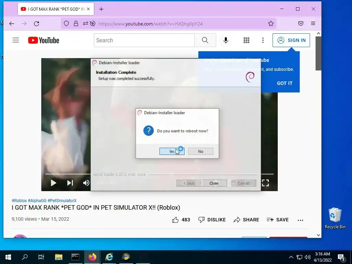Viewport: 352px width, 264px height.
Task: Click the autoplay blocked icon in address bar
Action: coord(92,24)
